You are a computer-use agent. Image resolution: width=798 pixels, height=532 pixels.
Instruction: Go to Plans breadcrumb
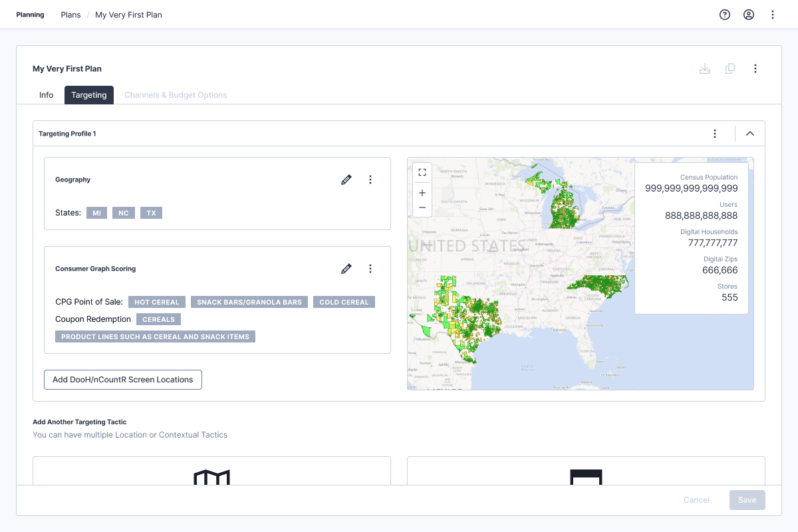coord(70,15)
